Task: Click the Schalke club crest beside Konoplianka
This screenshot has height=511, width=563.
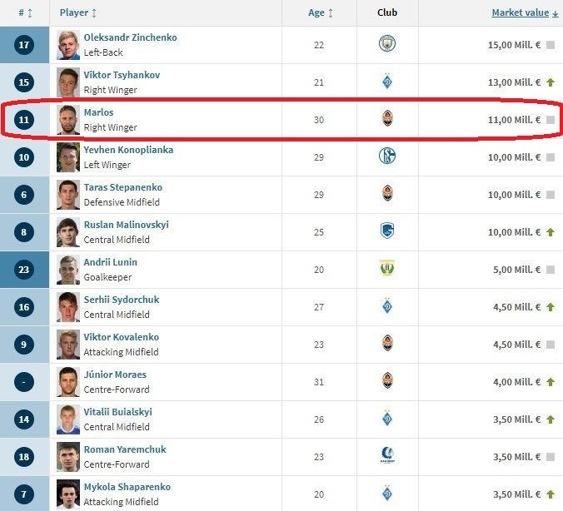Action: point(387,156)
